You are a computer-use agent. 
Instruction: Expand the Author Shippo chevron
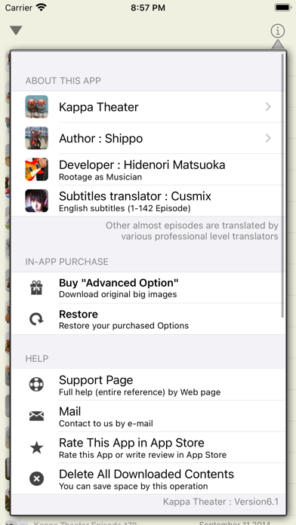268,138
